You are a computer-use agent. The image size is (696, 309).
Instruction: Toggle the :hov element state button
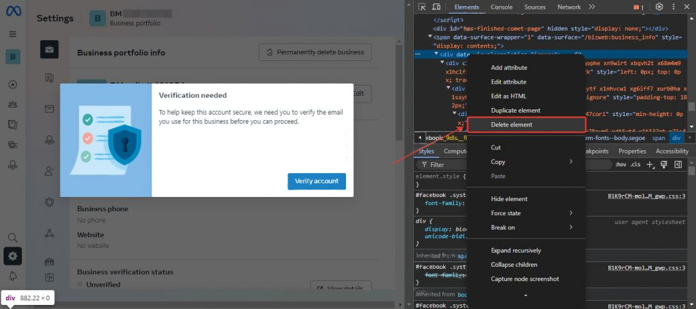point(621,164)
